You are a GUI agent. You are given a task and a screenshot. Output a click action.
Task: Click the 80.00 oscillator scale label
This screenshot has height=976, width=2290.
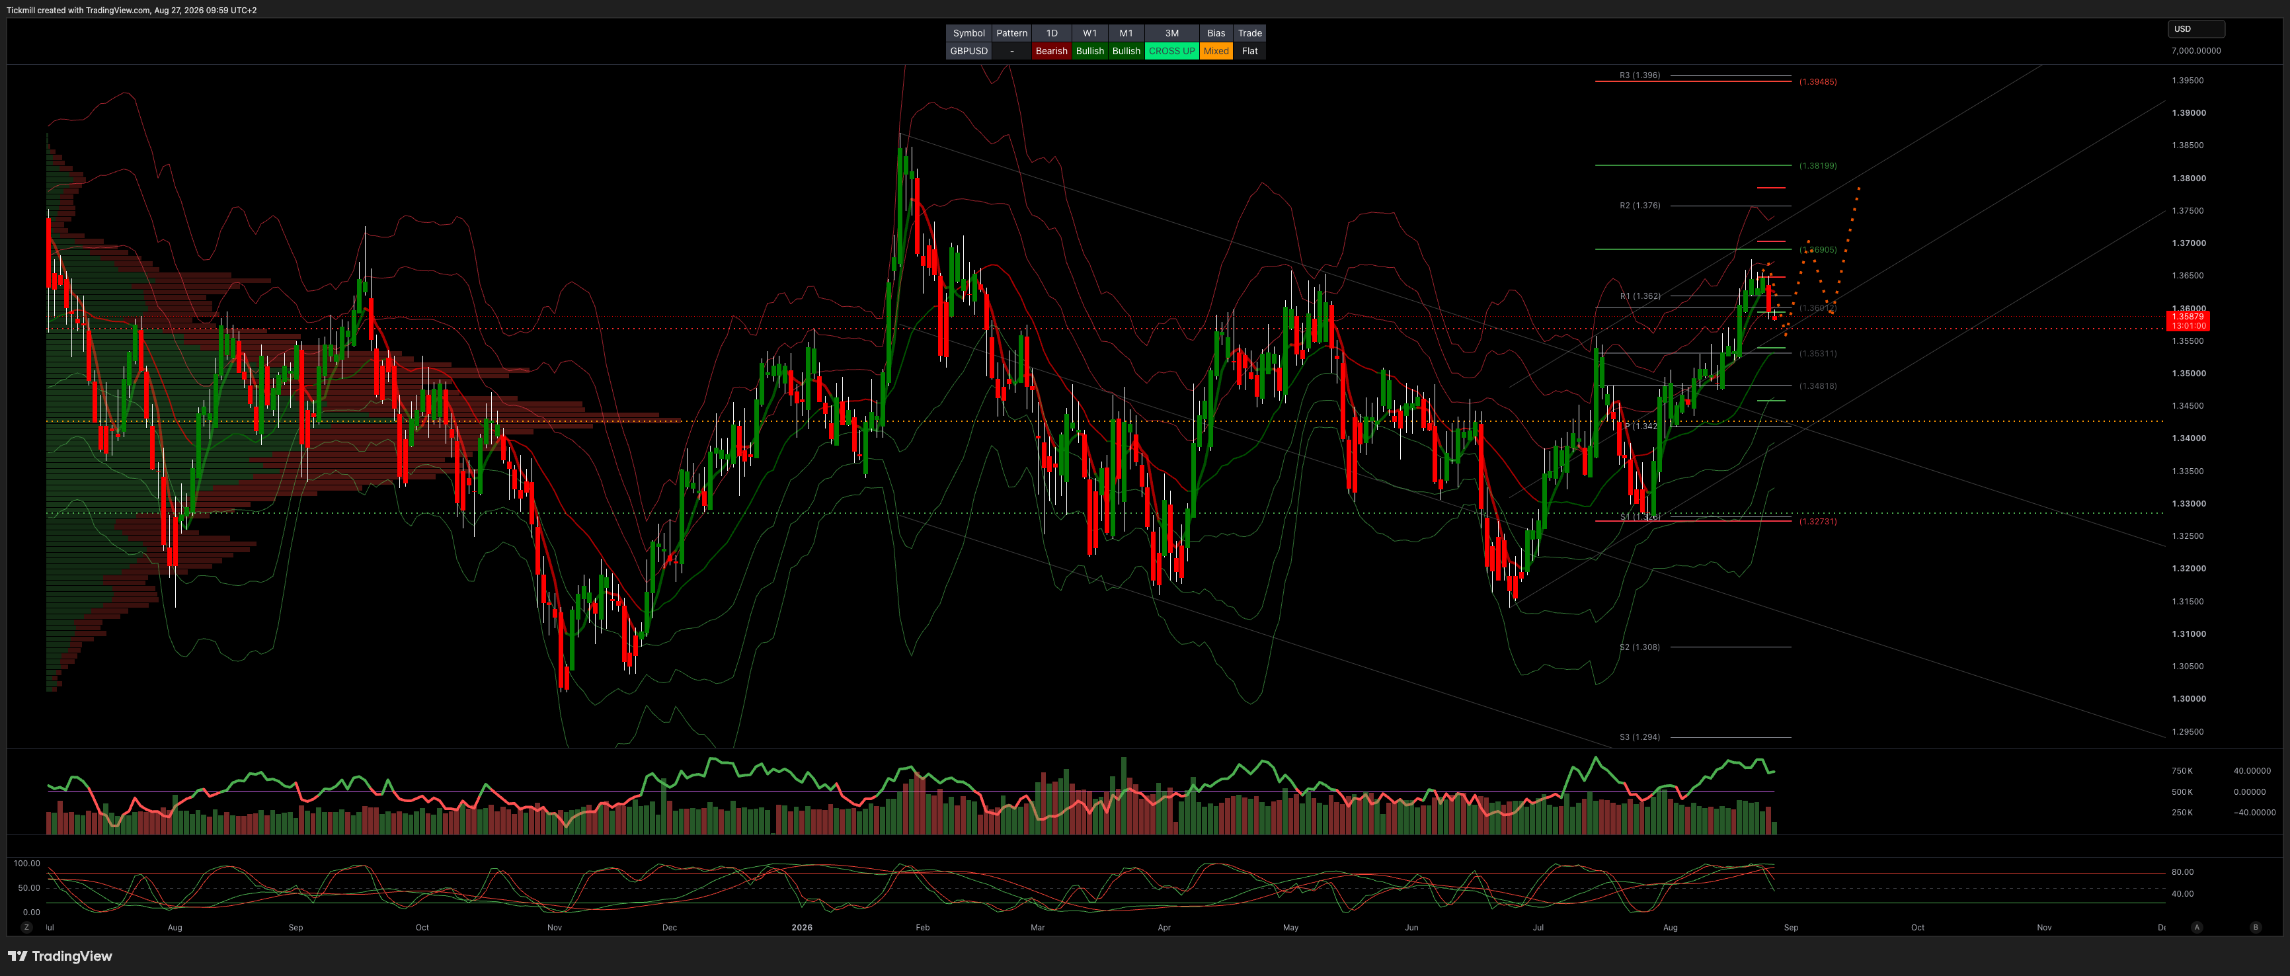click(x=2182, y=872)
